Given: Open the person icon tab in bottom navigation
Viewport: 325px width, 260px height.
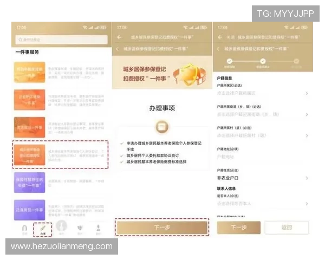Looking at the screenshot, I should point(98,230).
